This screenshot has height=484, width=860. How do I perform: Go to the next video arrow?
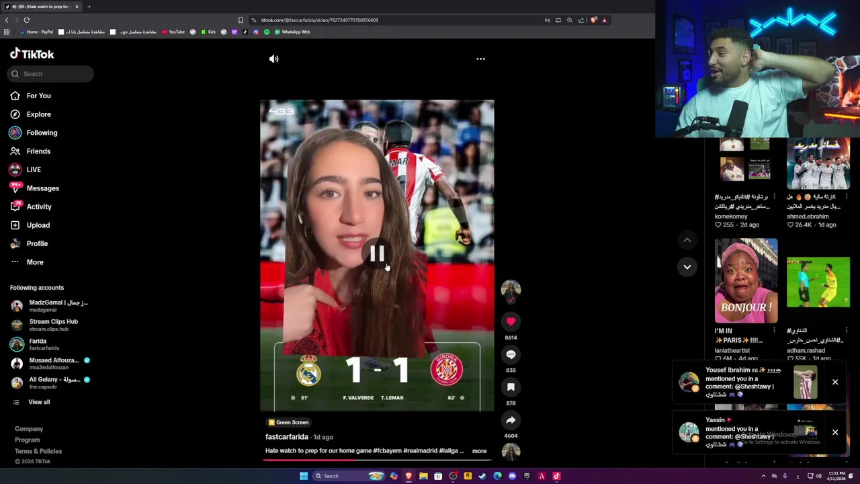[x=687, y=267]
